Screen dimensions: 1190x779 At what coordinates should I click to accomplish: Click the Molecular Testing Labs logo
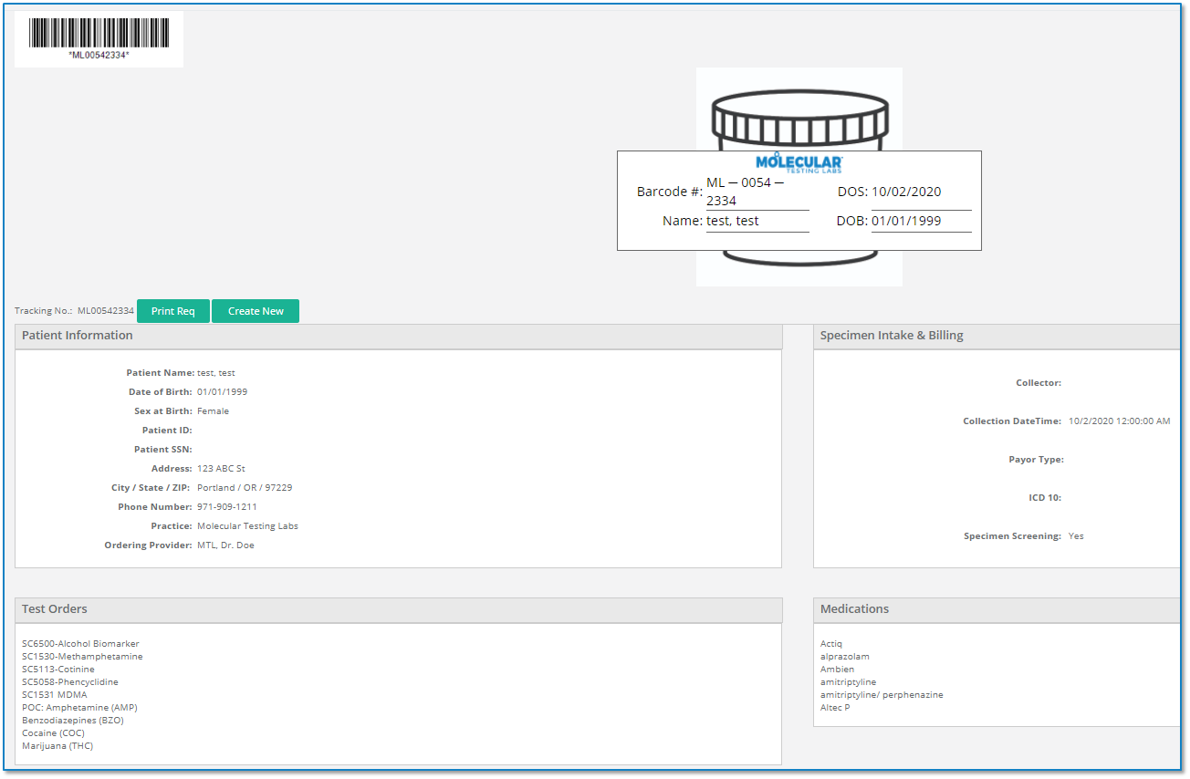point(799,162)
